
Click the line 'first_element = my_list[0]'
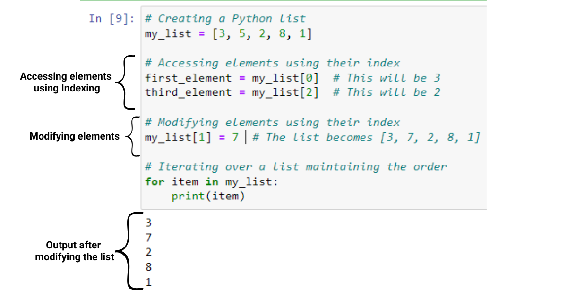pos(232,78)
